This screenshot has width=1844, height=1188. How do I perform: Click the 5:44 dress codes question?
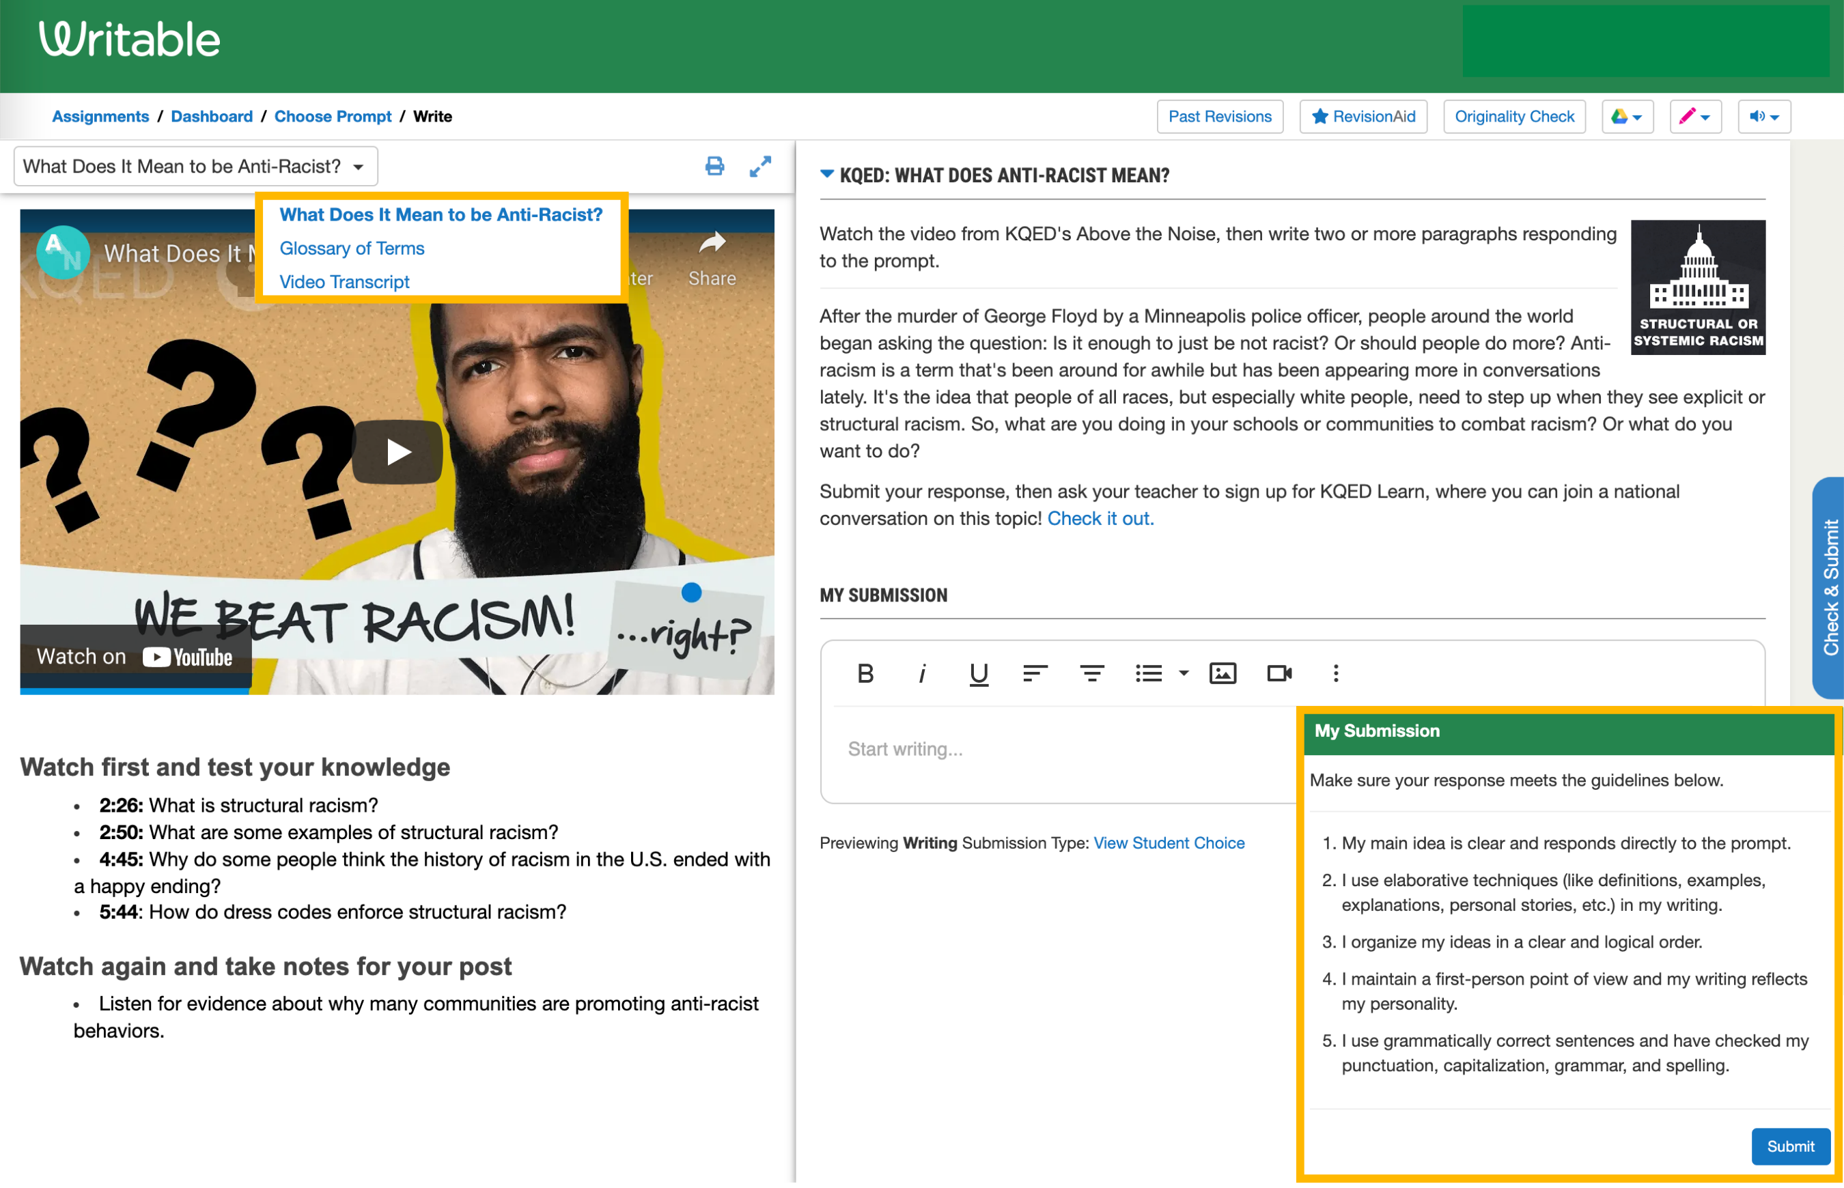point(333,913)
